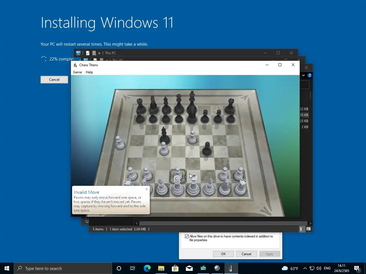This screenshot has width=366, height=274.
Task: Open the notification center icon
Action: point(357,268)
